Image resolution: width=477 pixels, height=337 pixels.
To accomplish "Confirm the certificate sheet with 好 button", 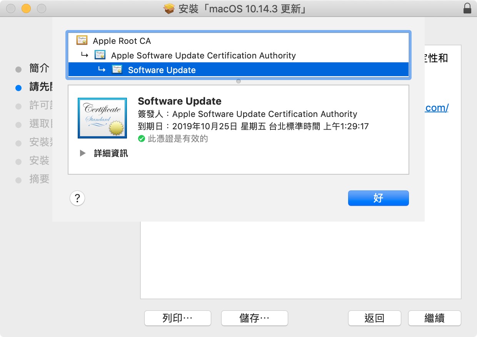I will (x=379, y=198).
